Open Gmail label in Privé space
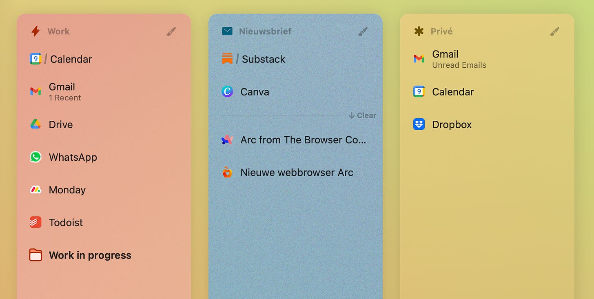 tap(445, 54)
